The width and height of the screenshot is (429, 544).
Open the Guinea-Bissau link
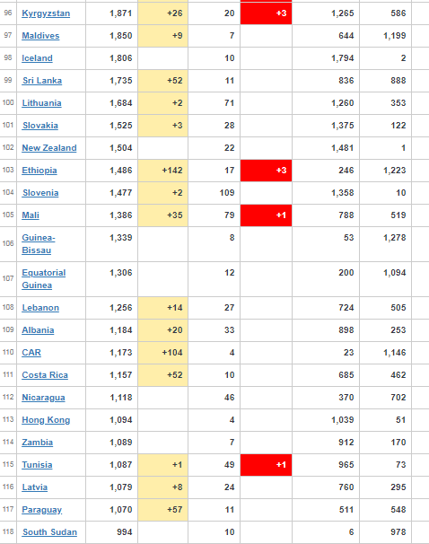point(39,244)
